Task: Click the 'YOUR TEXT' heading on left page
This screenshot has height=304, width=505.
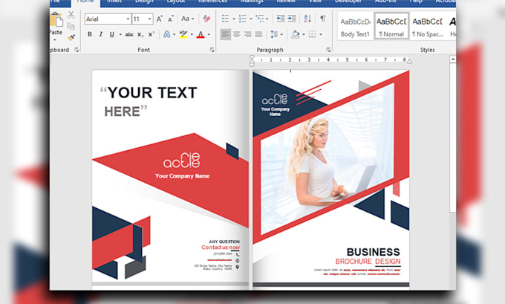Action: tap(152, 93)
